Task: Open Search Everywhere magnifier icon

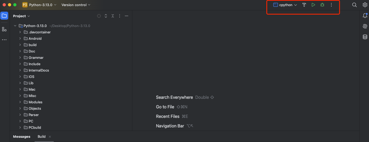Action: point(354,5)
